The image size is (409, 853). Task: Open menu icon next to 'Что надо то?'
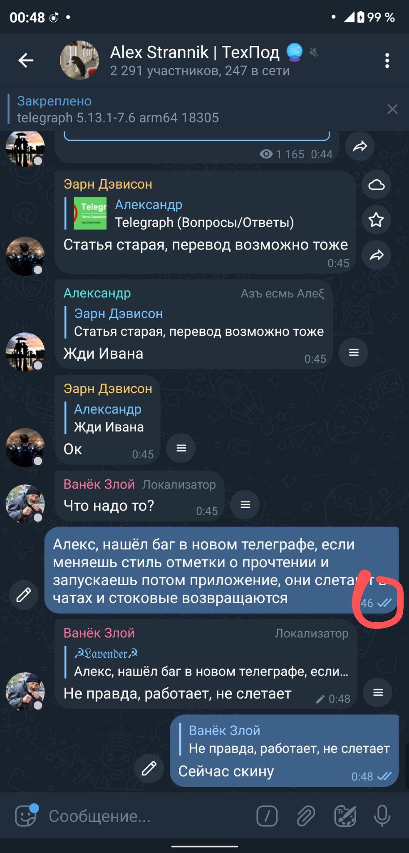click(x=245, y=505)
